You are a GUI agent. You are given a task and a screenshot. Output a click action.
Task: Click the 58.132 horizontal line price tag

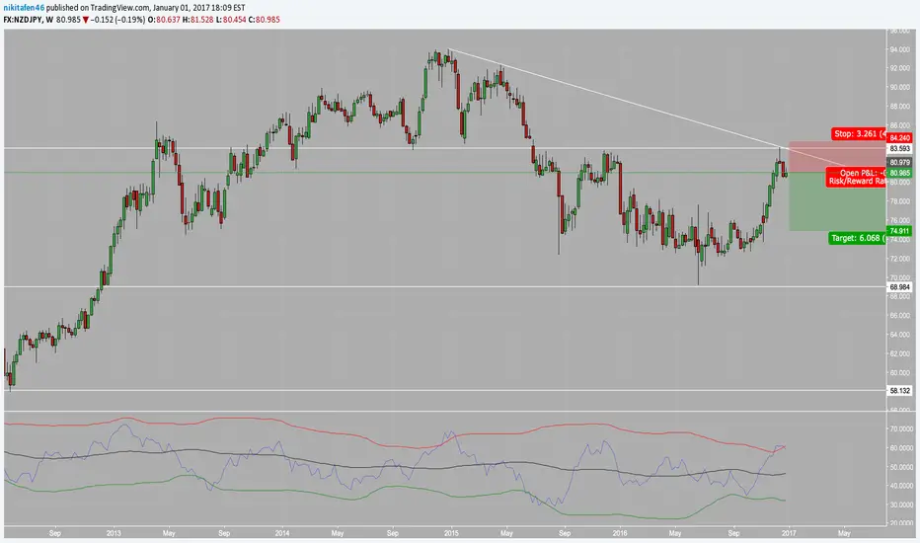point(899,390)
